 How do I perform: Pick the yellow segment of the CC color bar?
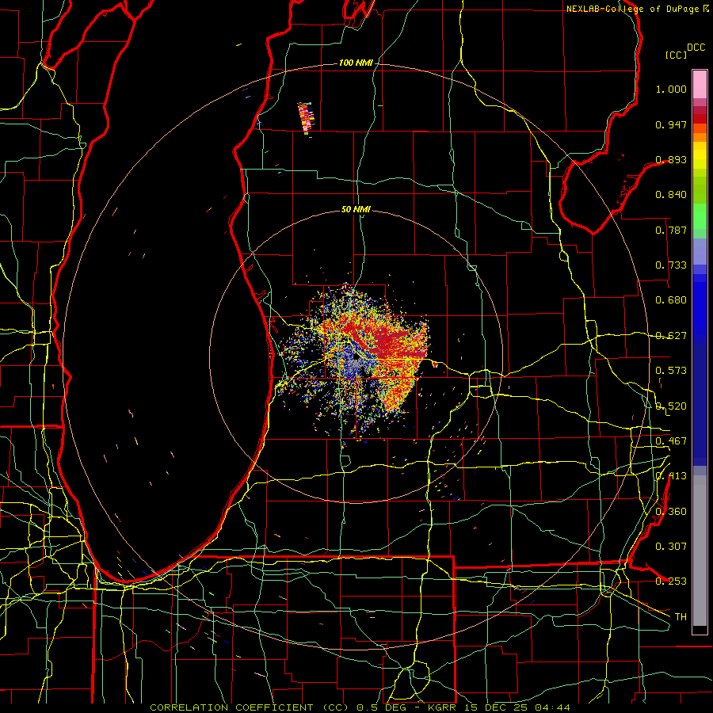pos(700,155)
